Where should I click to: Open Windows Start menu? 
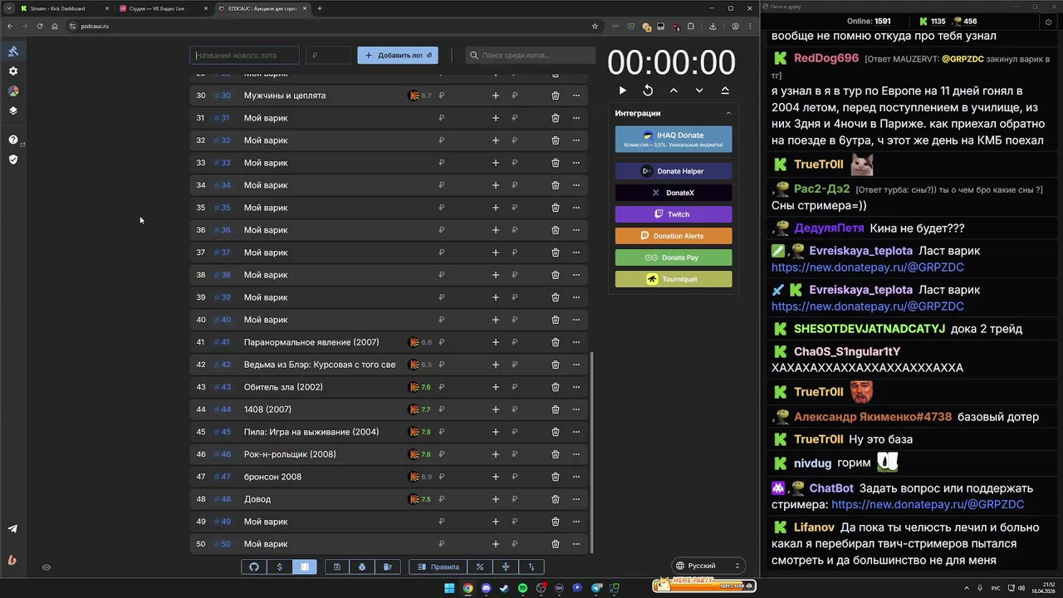click(449, 588)
